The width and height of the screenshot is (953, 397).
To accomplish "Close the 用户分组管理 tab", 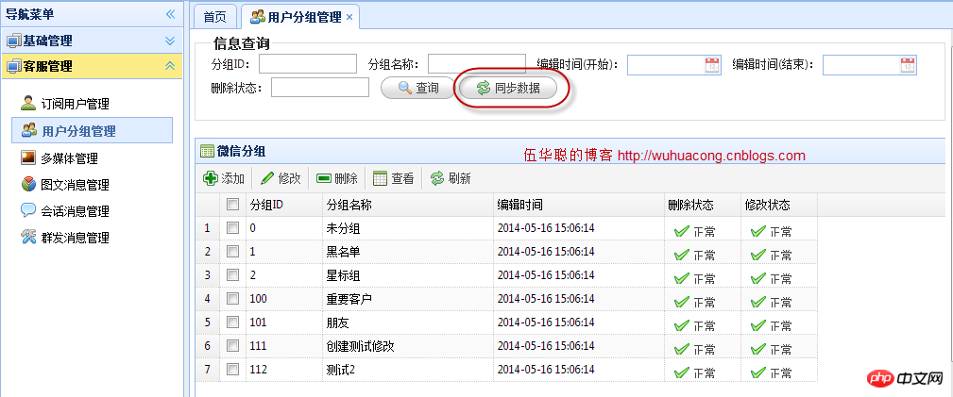I will point(349,18).
